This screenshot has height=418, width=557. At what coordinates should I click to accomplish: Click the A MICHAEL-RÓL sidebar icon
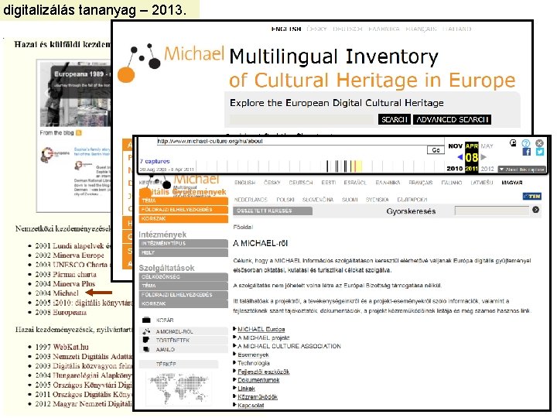click(146, 331)
